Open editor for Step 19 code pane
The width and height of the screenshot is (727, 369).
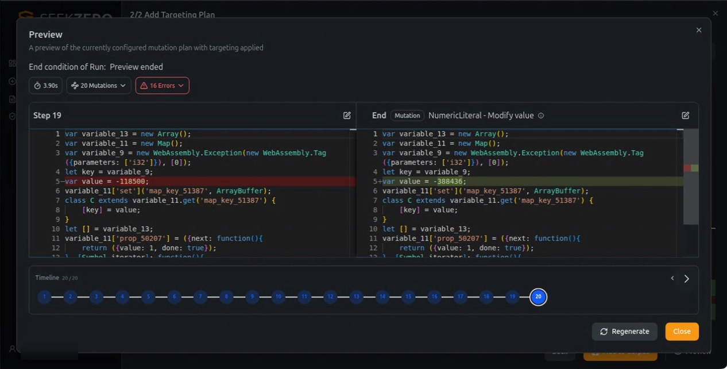click(x=347, y=116)
